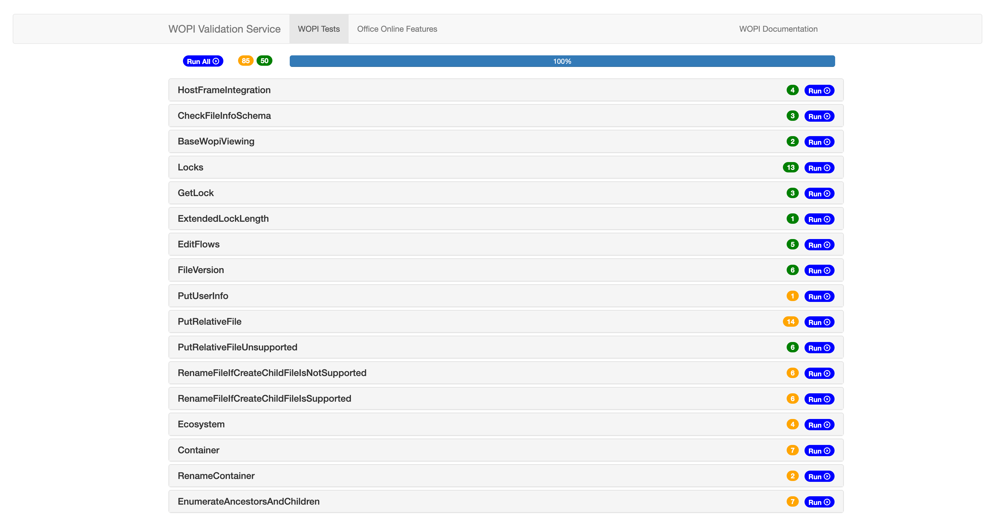This screenshot has height=515, width=995.
Task: Open the WOPI Tests tab
Action: pyautogui.click(x=319, y=29)
